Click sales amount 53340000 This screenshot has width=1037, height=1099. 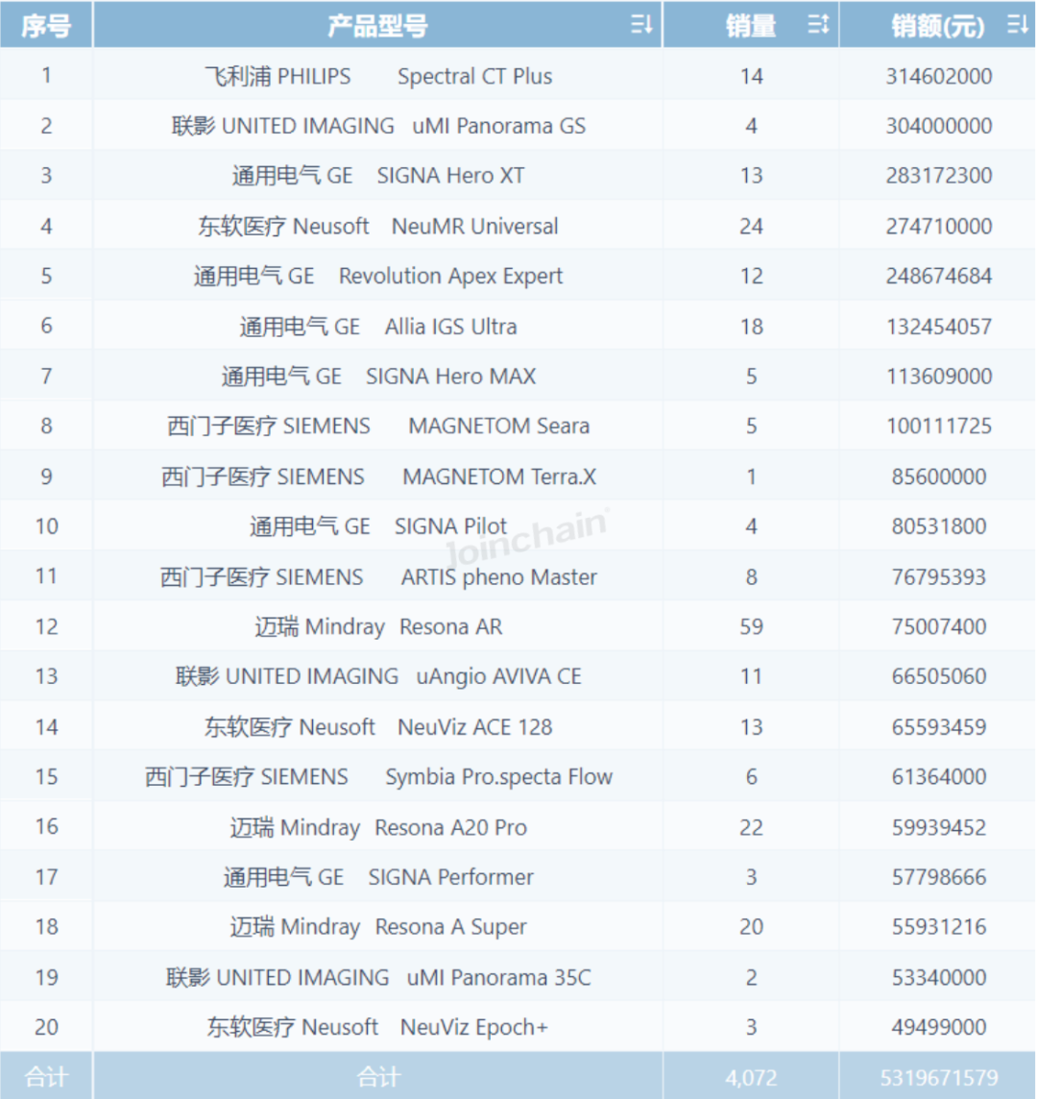(939, 976)
